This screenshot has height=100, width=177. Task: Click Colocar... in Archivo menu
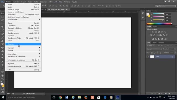(23, 44)
